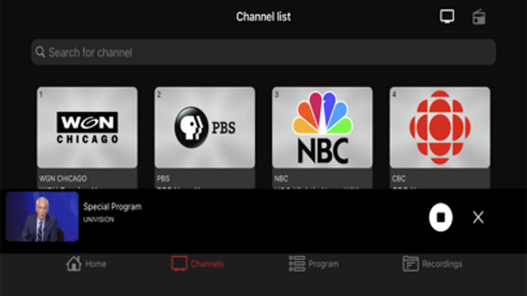Expand the Special Program video preview

click(42, 217)
